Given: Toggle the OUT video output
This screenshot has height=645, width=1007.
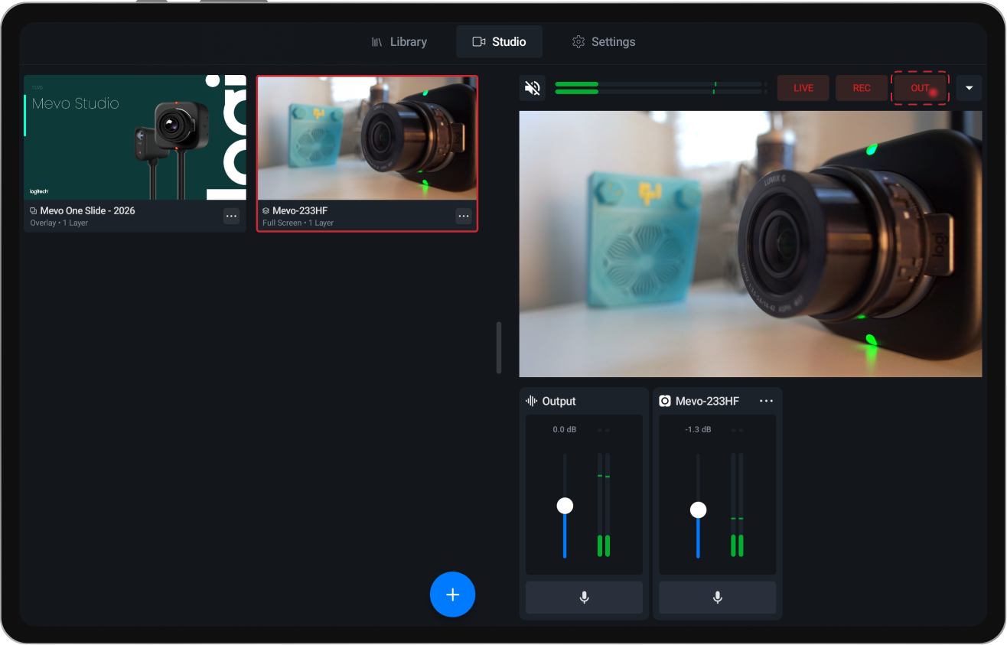Looking at the screenshot, I should [920, 87].
